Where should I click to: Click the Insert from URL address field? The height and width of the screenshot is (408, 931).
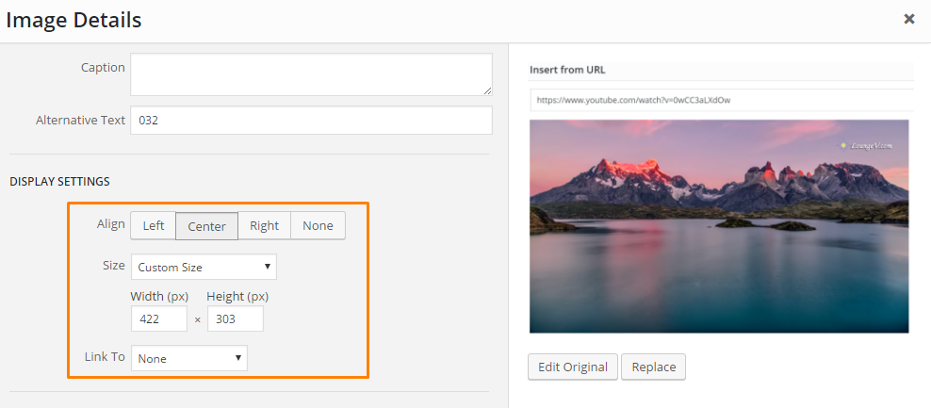(721, 100)
